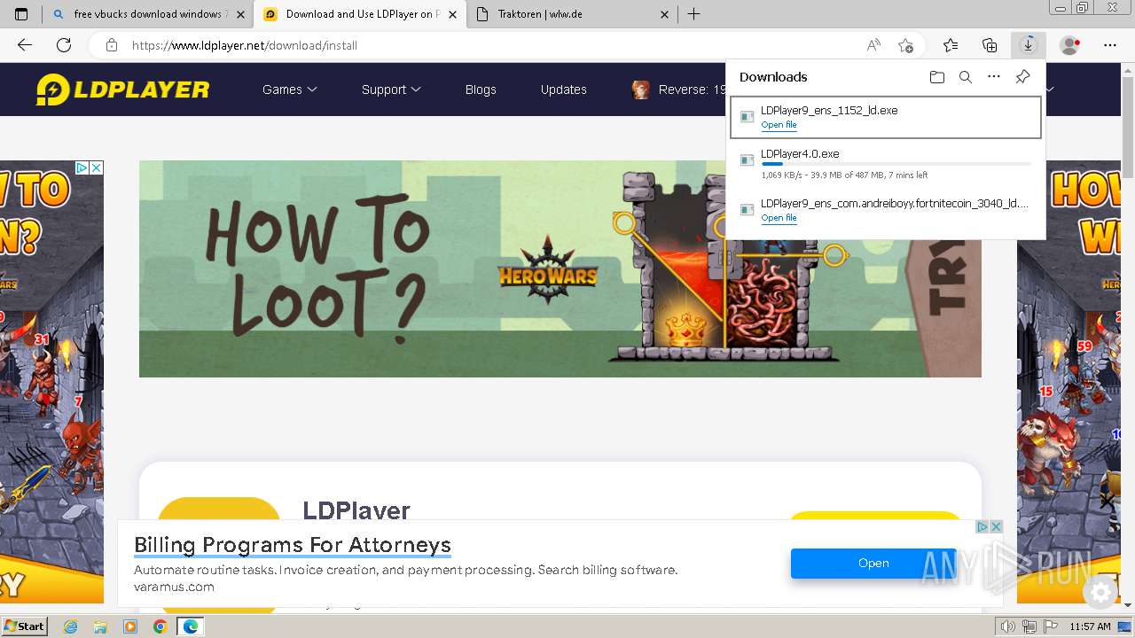Click the volume icon in system tray
Viewport: 1135px width, 638px height.
(x=1008, y=626)
